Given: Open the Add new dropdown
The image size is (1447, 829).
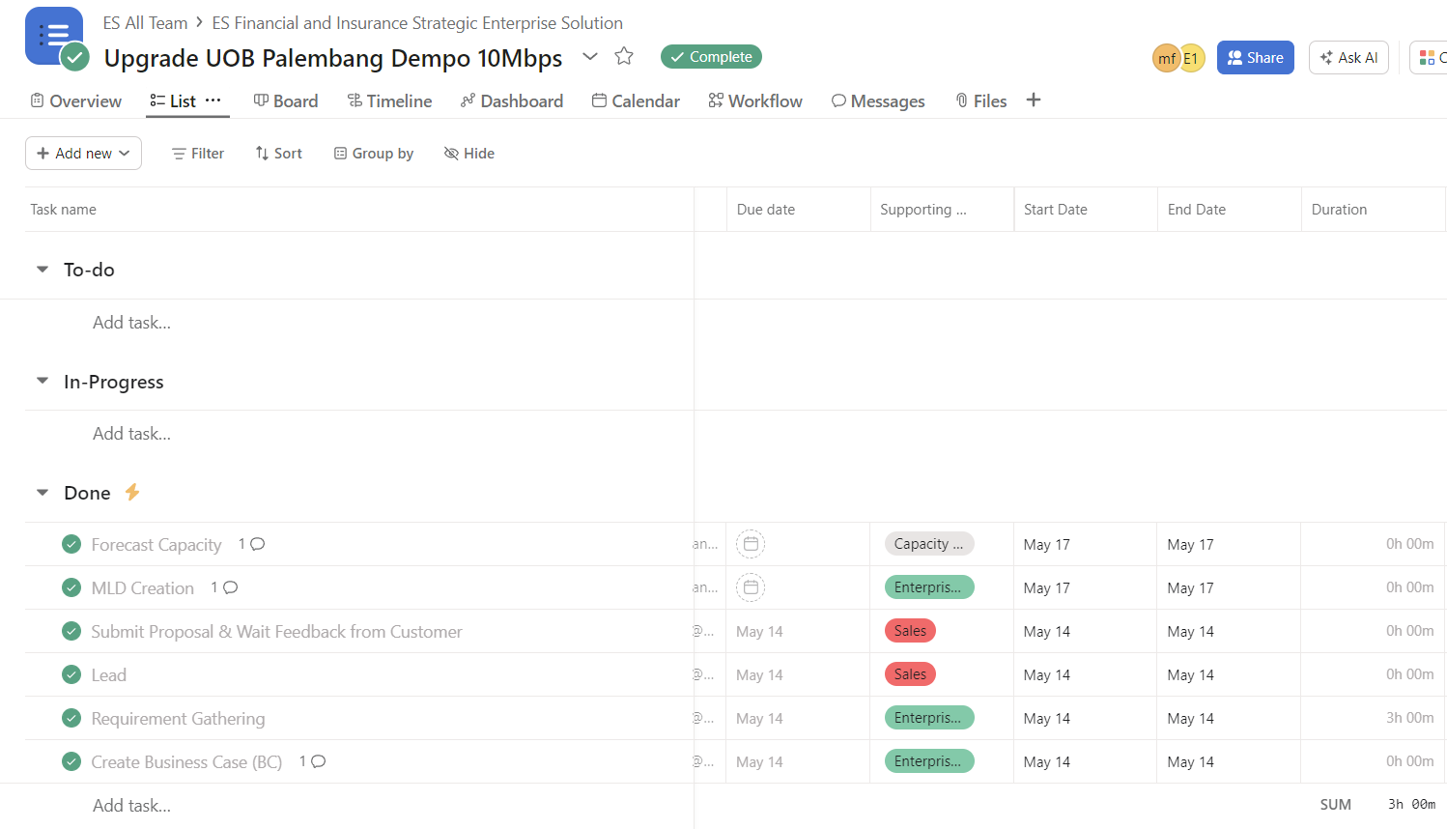Looking at the screenshot, I should click(x=83, y=154).
